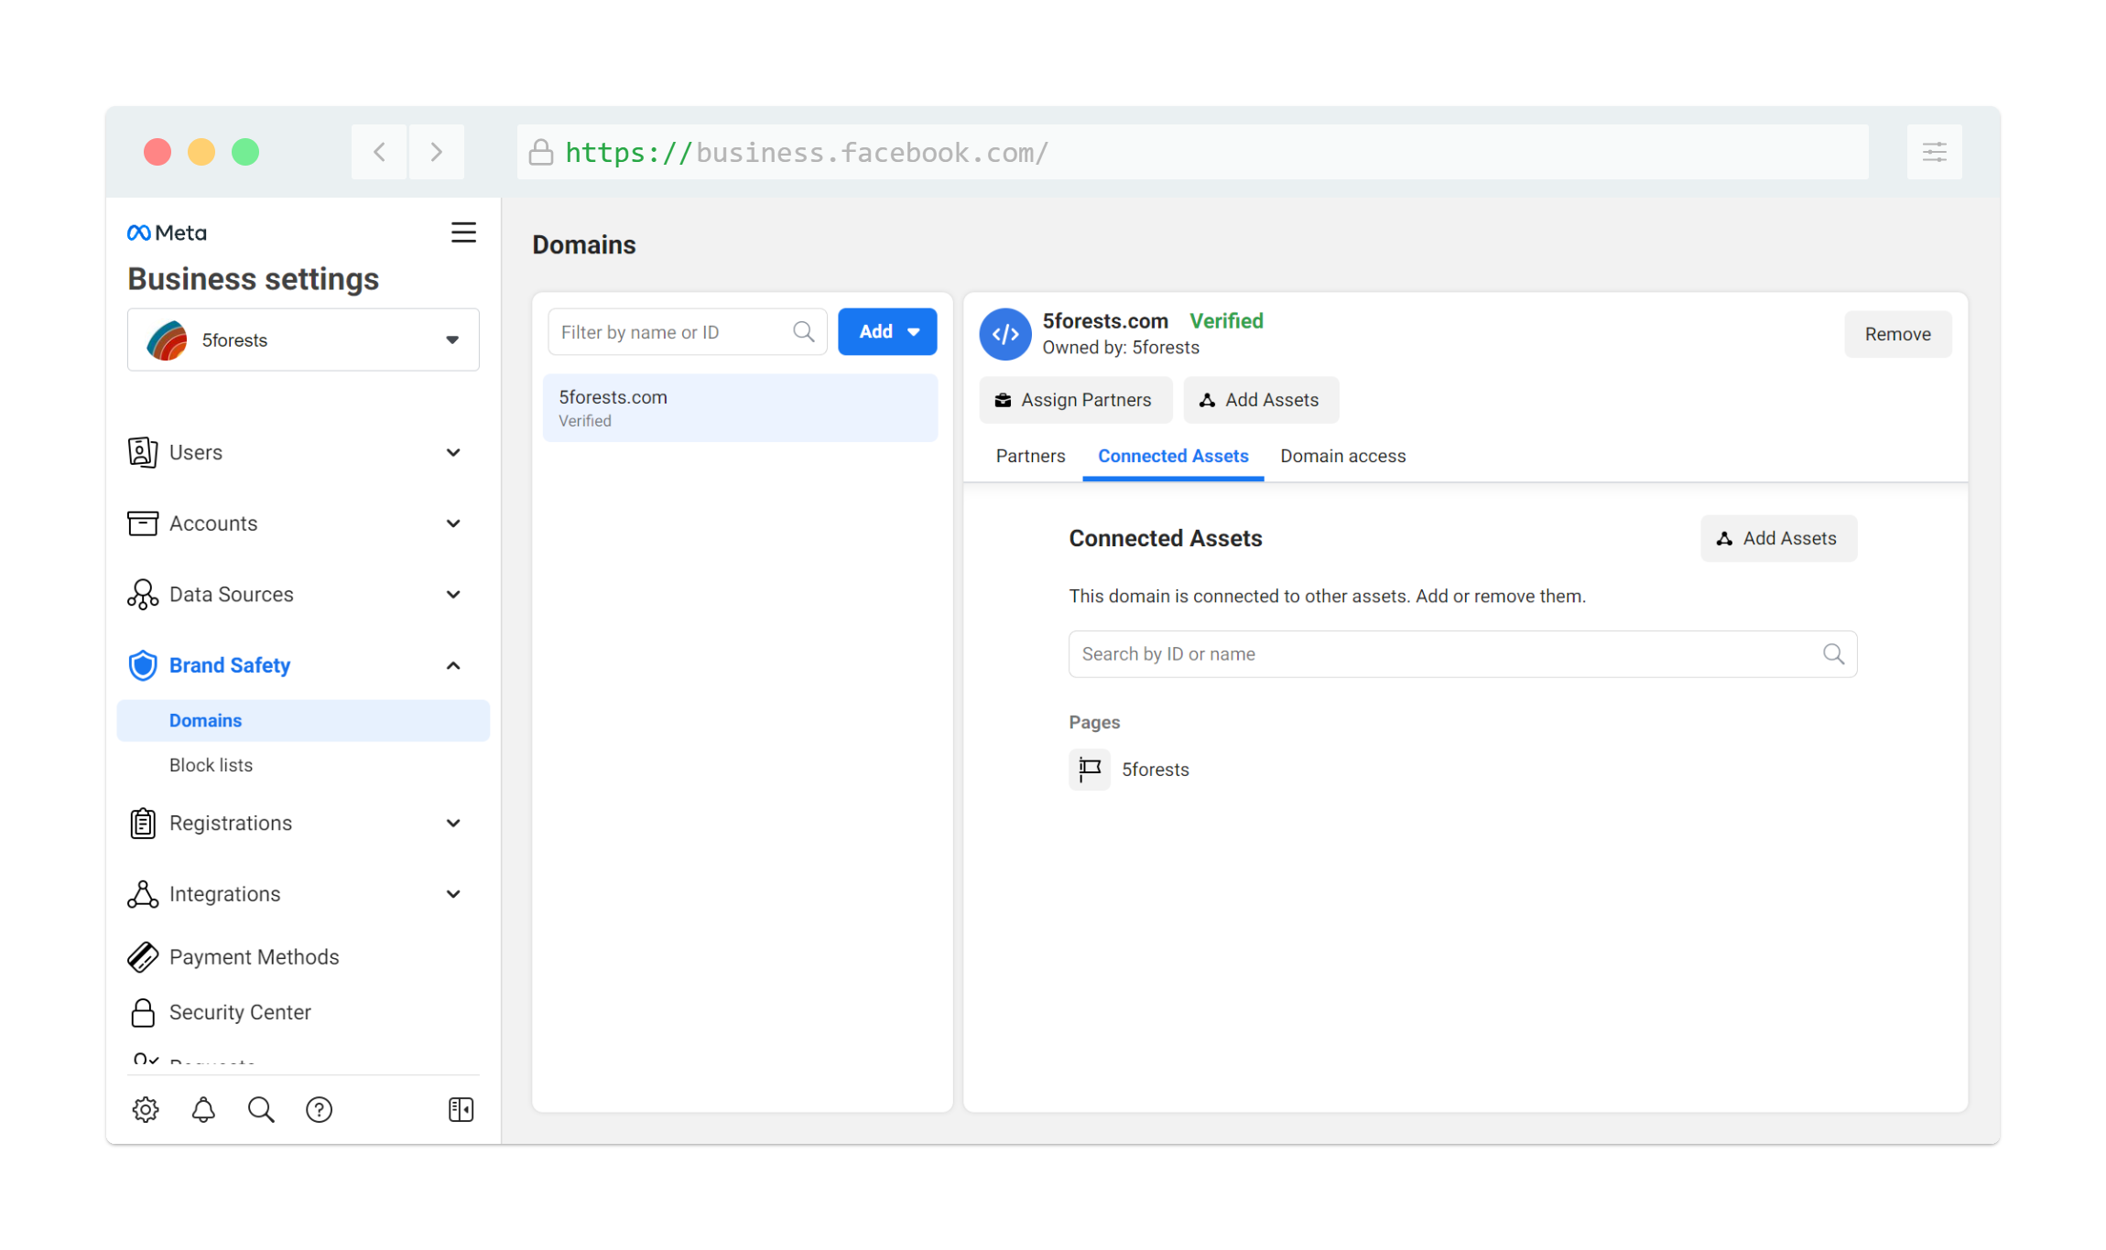This screenshot has width=2106, height=1250.
Task: Collapse the Brand Safety section chevron
Action: pyautogui.click(x=453, y=665)
